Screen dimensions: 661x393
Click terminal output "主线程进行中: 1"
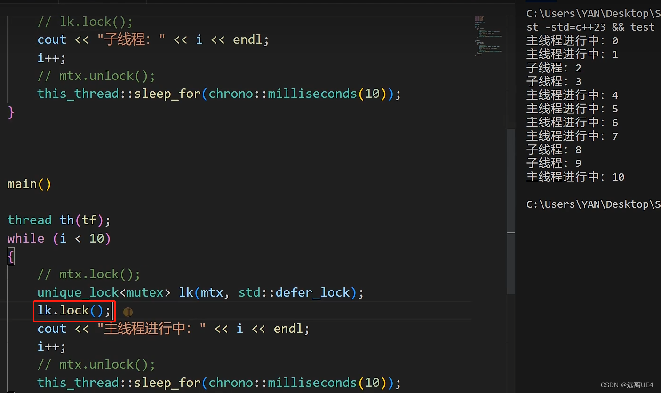pyautogui.click(x=572, y=55)
